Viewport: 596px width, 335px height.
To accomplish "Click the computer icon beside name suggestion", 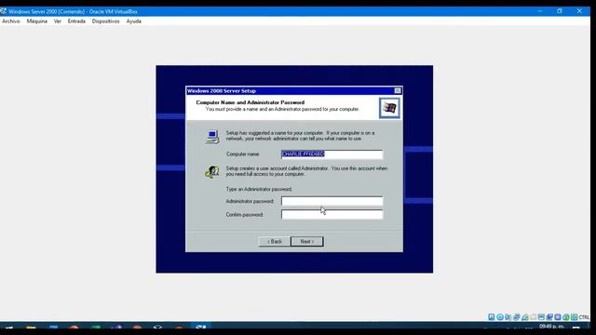I will pyautogui.click(x=212, y=137).
